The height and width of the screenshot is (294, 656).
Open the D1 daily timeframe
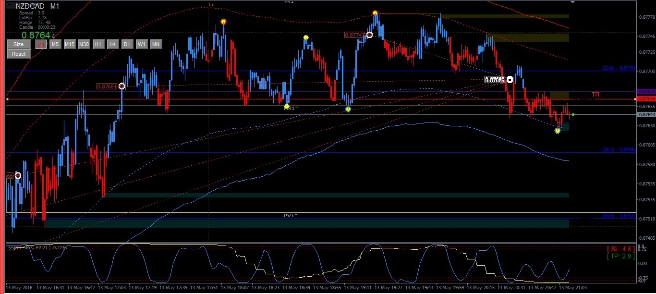click(x=127, y=44)
